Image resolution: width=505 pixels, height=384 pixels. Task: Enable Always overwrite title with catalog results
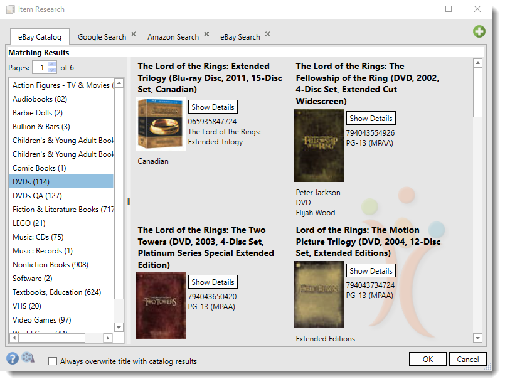(x=53, y=361)
